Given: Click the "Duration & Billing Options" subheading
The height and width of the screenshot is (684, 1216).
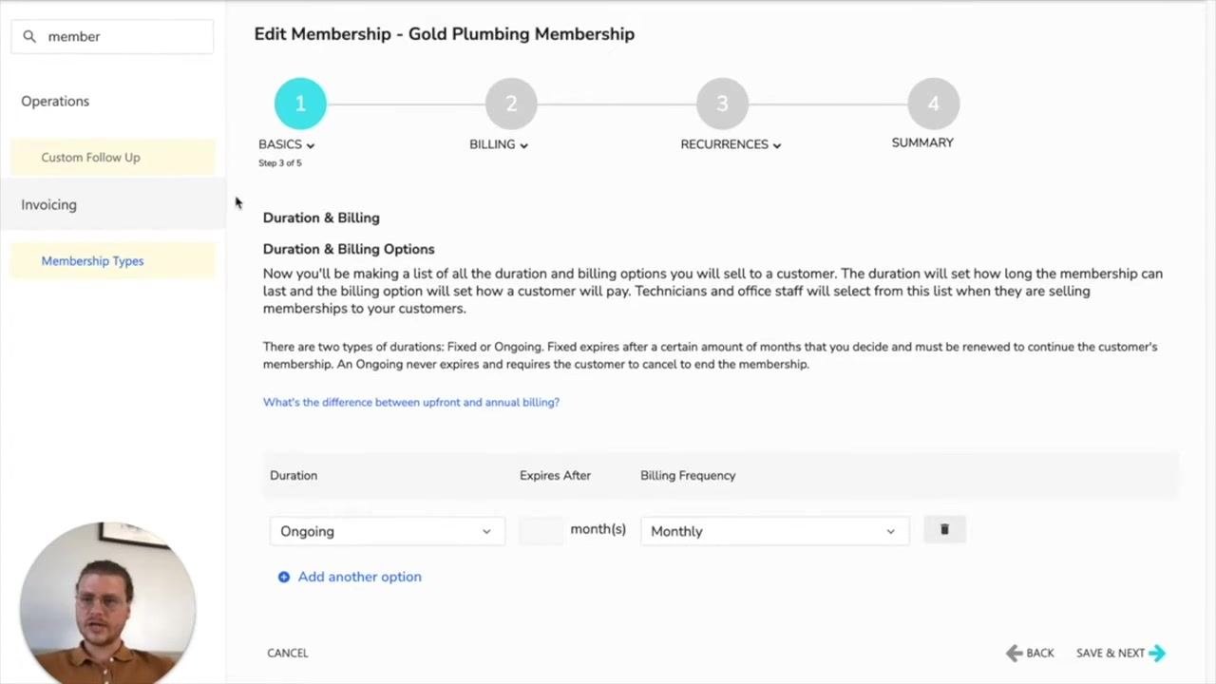Looking at the screenshot, I should (x=349, y=249).
